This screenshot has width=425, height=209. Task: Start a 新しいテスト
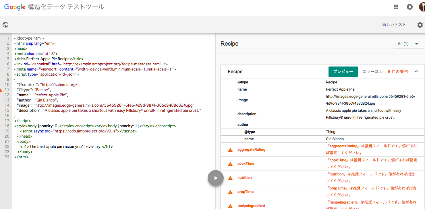[394, 25]
